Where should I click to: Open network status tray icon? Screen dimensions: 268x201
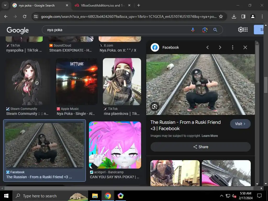coord(228,196)
